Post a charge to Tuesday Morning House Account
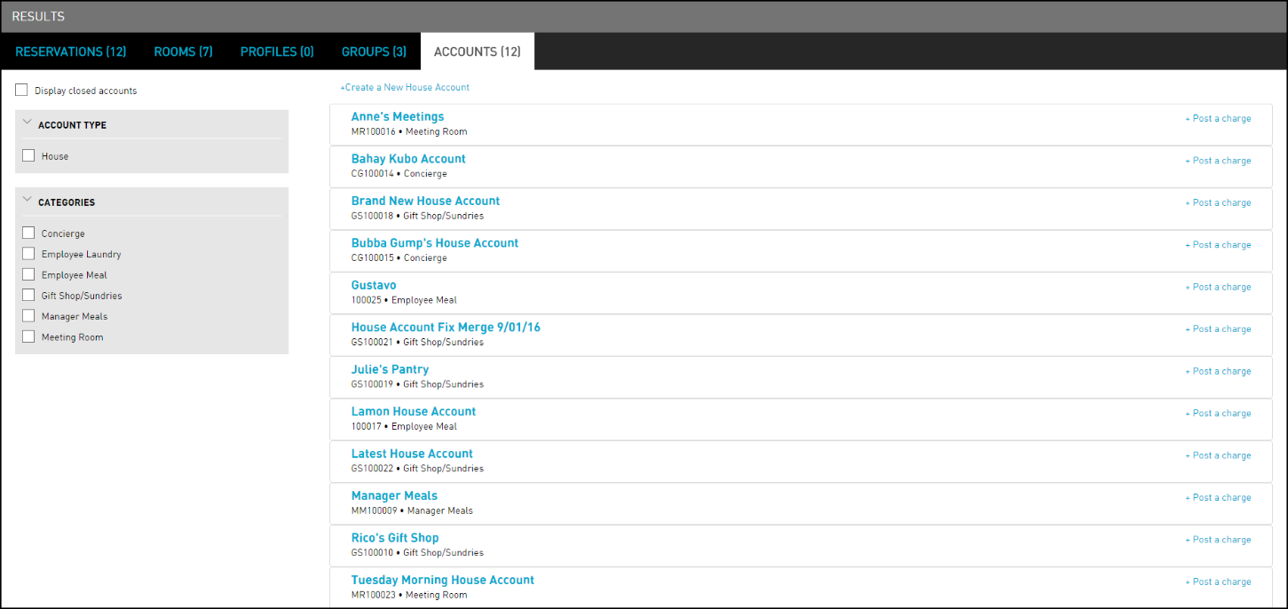Screen dimensions: 1288x609 click(1218, 582)
